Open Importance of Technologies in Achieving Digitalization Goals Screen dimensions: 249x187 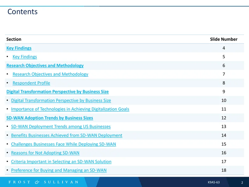70,109
